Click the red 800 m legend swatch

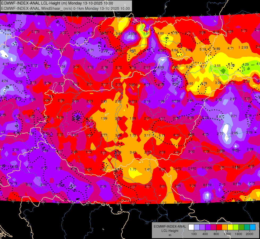coord(219,227)
